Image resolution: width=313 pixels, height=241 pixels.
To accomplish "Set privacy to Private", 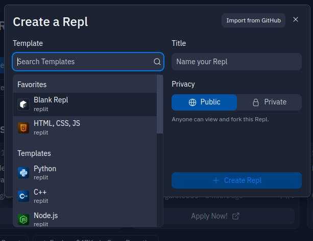I will 269,102.
